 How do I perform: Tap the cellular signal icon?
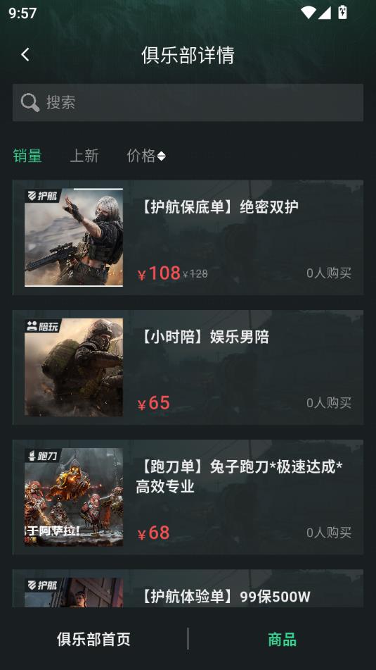pos(325,13)
